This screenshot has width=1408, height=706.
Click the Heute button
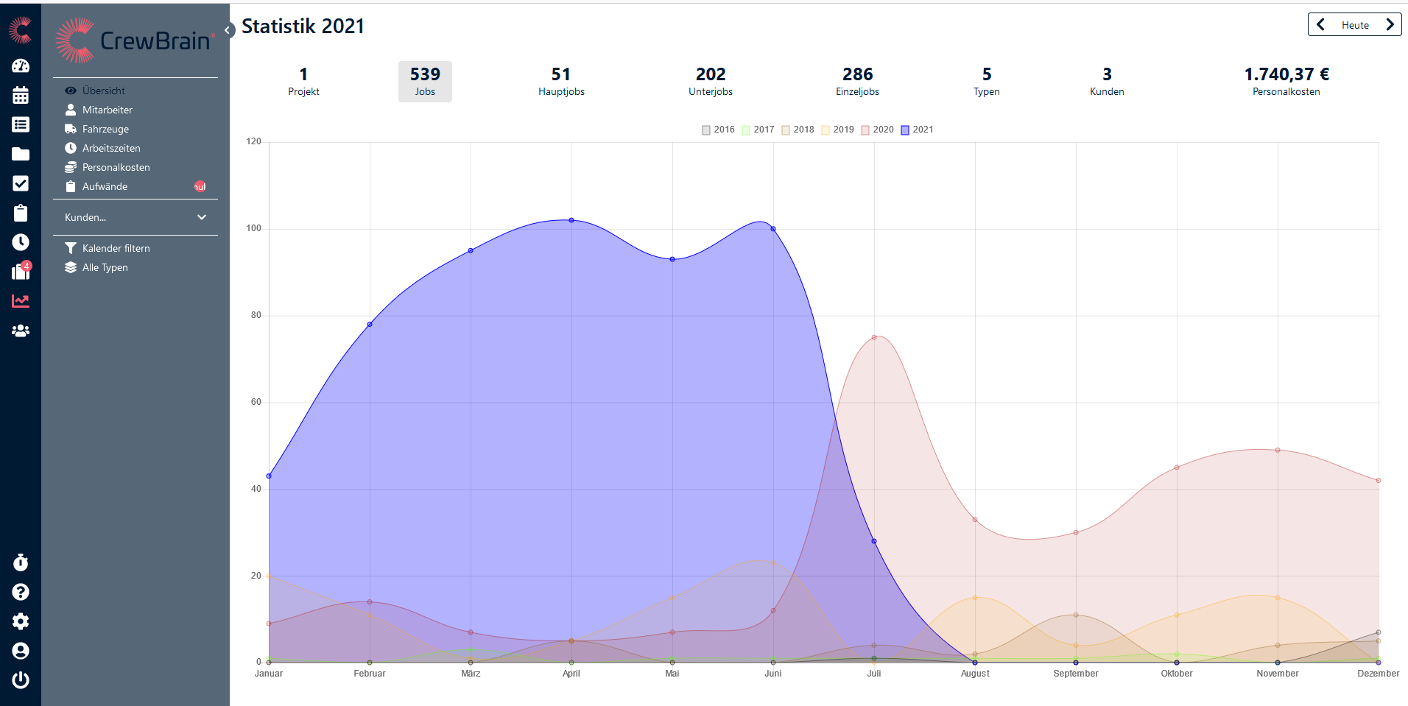pos(1355,25)
